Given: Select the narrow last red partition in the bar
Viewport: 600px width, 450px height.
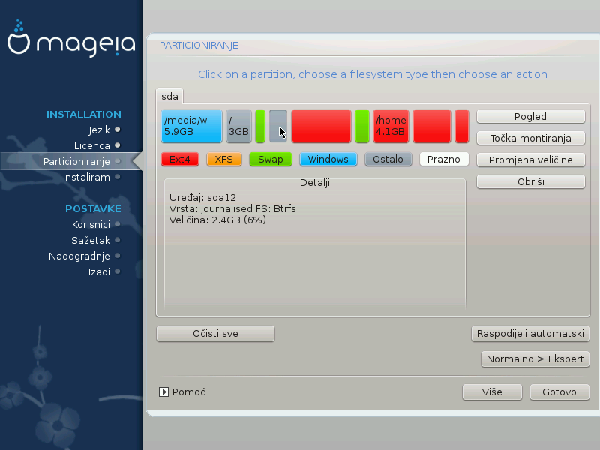Looking at the screenshot, I should 462,126.
